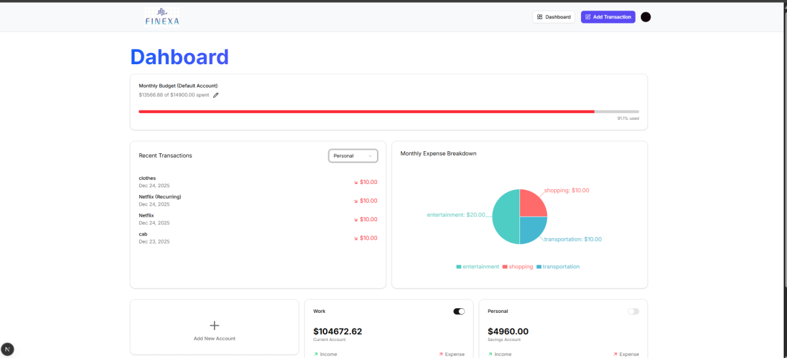Viewport: 787px width, 358px height.
Task: Click the shopping slice of pie chart
Action: [533, 204]
